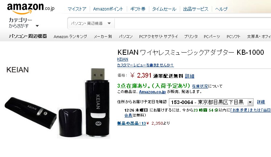Select タイムセール in top navigation
Viewport: 271px width, 157px height.
[164, 9]
